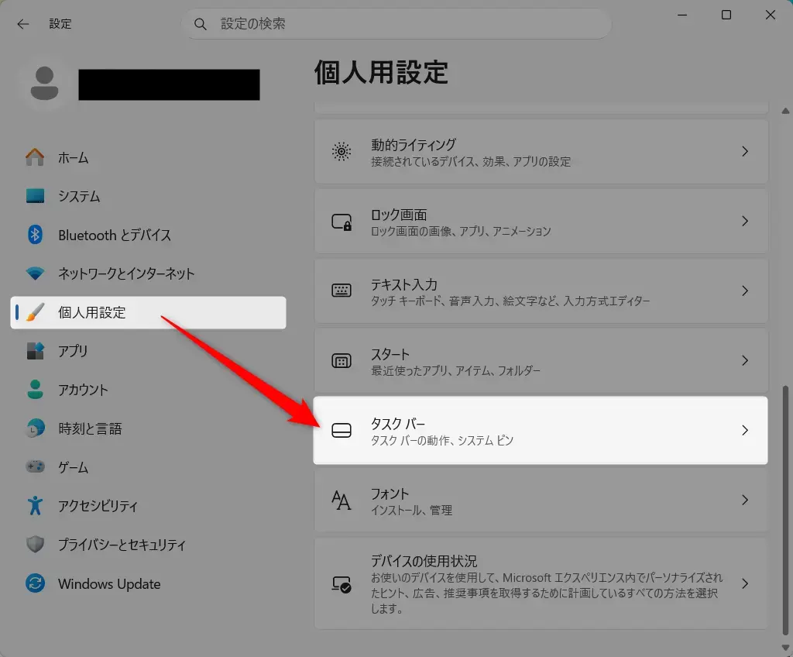Expand the フォント row chevron
The image size is (793, 657).
[x=745, y=500]
